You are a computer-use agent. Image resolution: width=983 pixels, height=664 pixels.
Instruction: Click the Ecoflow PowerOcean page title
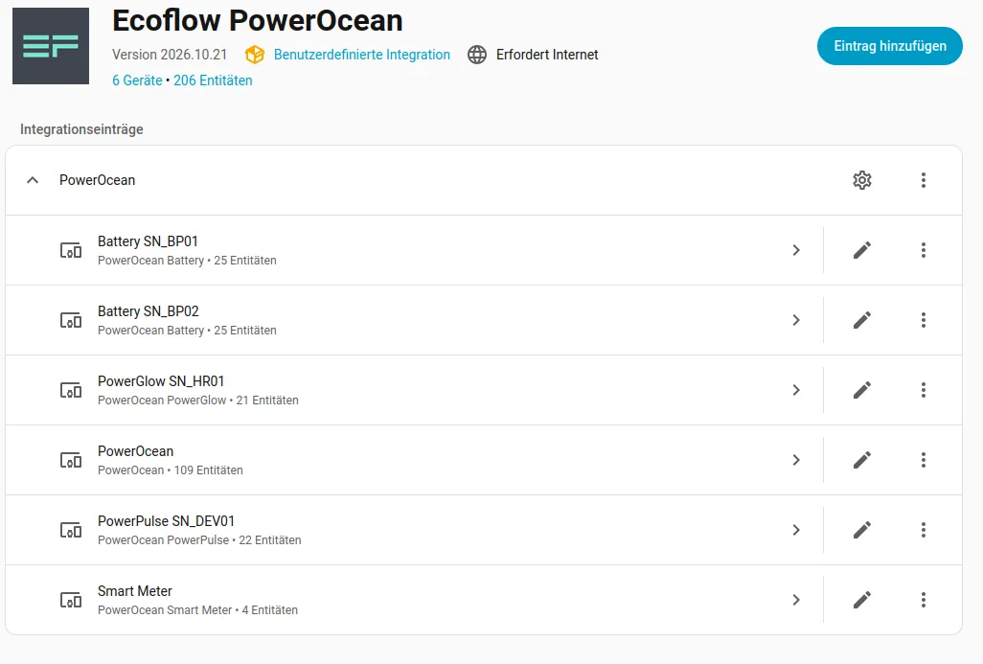coord(258,20)
